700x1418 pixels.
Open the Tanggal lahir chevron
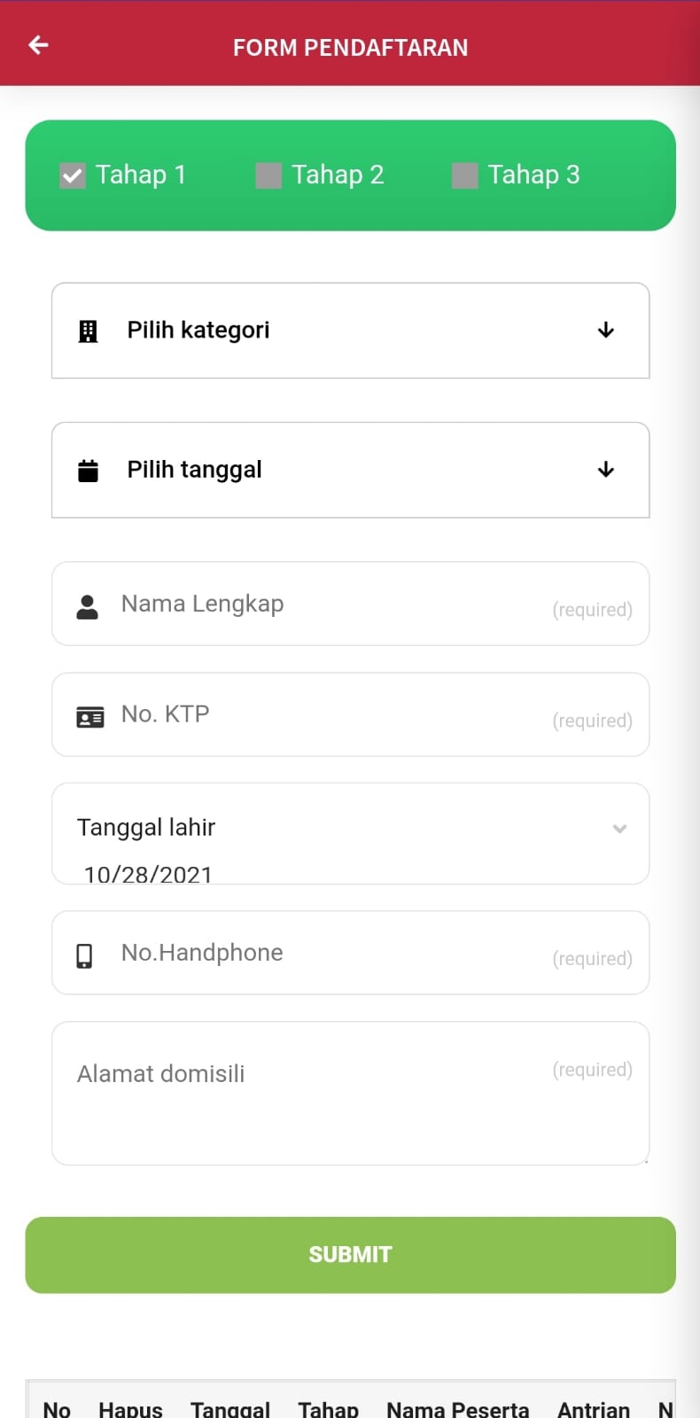click(x=619, y=829)
